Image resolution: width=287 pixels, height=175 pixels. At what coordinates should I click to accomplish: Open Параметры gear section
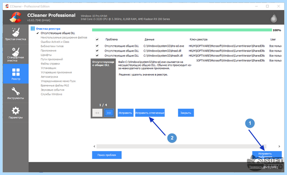16,113
